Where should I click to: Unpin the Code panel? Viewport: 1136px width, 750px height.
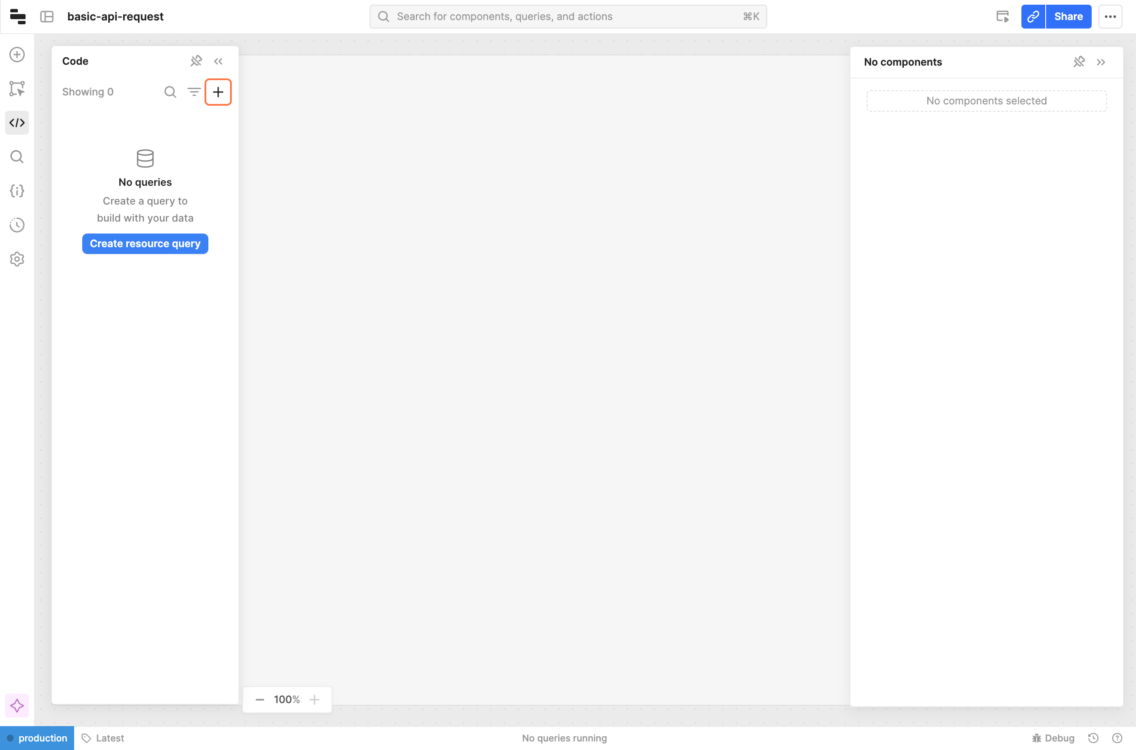[196, 61]
